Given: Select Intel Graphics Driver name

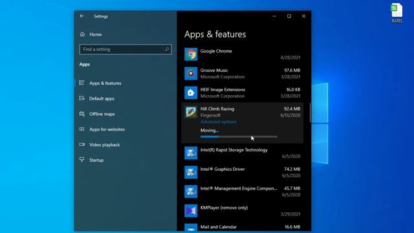Looking at the screenshot, I should coord(223,170).
